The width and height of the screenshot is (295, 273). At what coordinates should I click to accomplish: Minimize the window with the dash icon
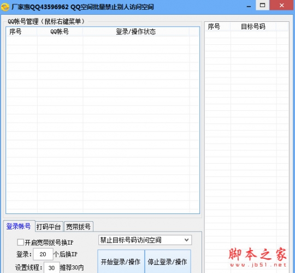click(249, 7)
